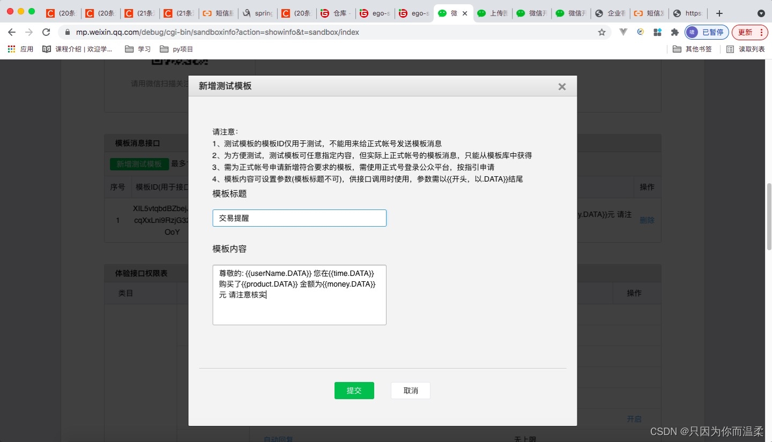Switch to the 上传图 WeChat tab
The image size is (772, 442).
tap(493, 13)
